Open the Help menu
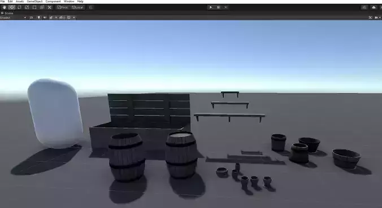382x208 pixels. click(x=80, y=2)
